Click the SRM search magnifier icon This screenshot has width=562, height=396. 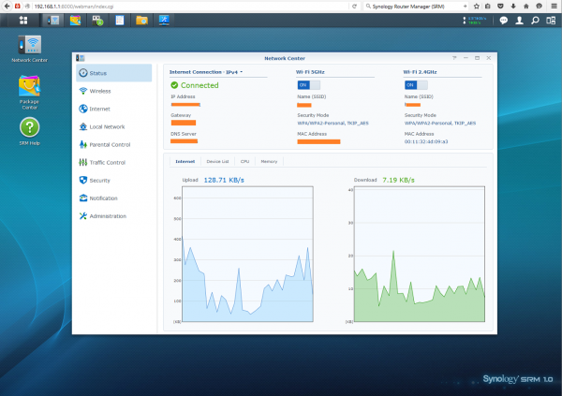[535, 21]
